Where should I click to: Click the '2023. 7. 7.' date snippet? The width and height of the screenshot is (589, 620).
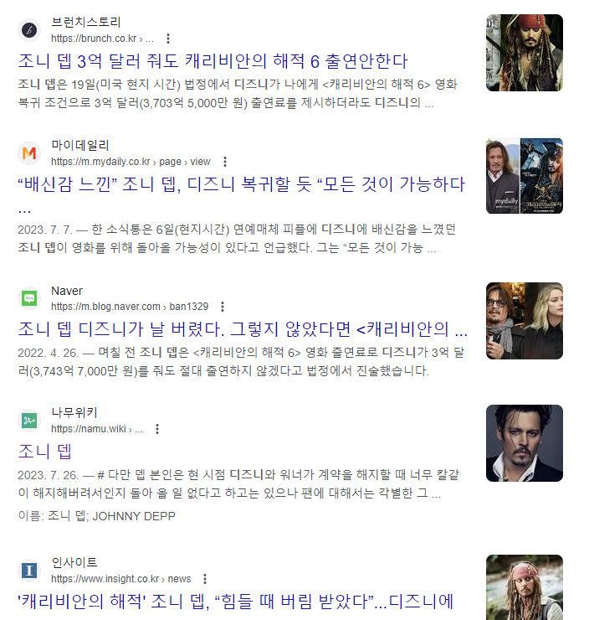coord(45,230)
